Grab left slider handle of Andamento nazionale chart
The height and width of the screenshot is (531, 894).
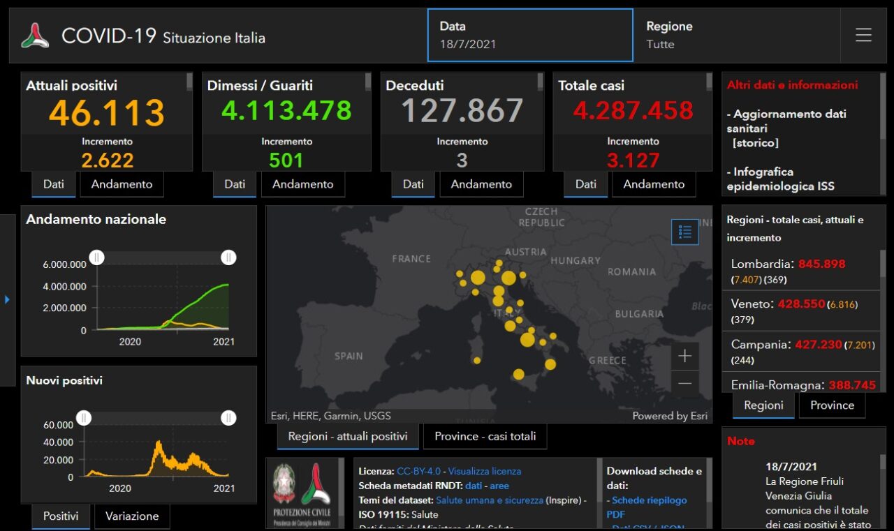[97, 257]
